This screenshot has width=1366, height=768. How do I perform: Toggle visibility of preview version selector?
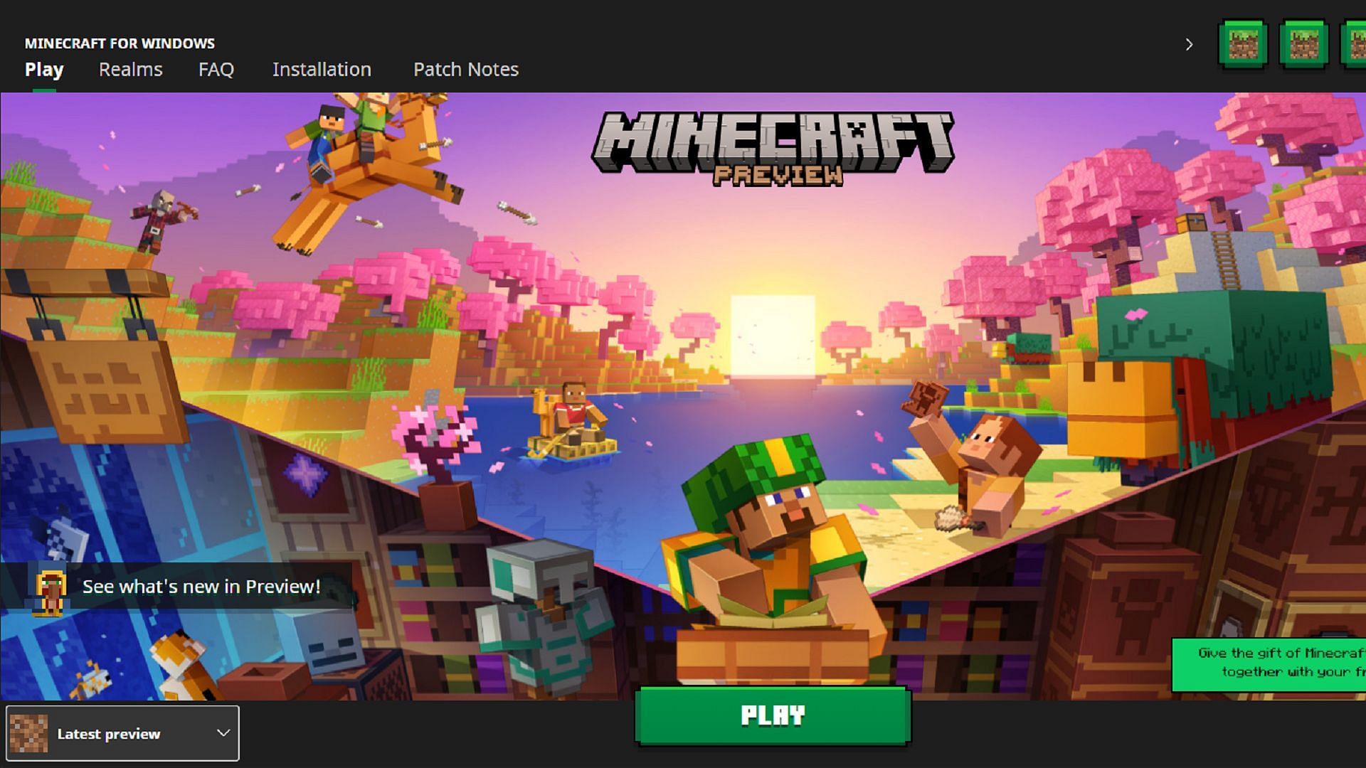[x=223, y=732]
